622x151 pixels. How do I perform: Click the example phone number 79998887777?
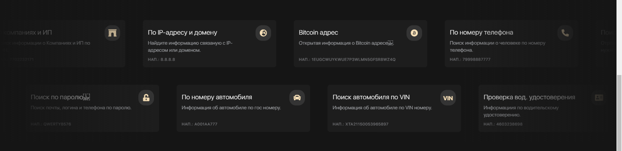pyautogui.click(x=476, y=59)
